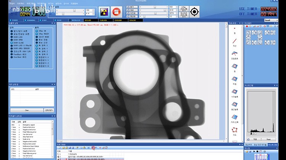Image resolution: width=286 pixels, height=160 pixels.
Task: Open the first menu in the menu bar
Action: coord(11,3)
